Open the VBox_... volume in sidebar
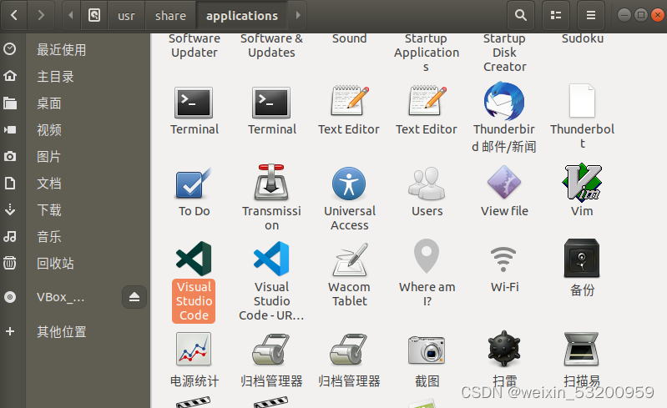This screenshot has height=408, width=667. 60,297
